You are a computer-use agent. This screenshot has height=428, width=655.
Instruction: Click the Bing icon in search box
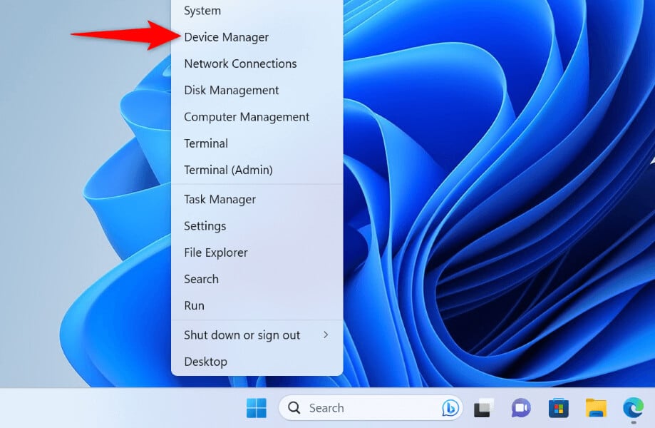(x=450, y=407)
